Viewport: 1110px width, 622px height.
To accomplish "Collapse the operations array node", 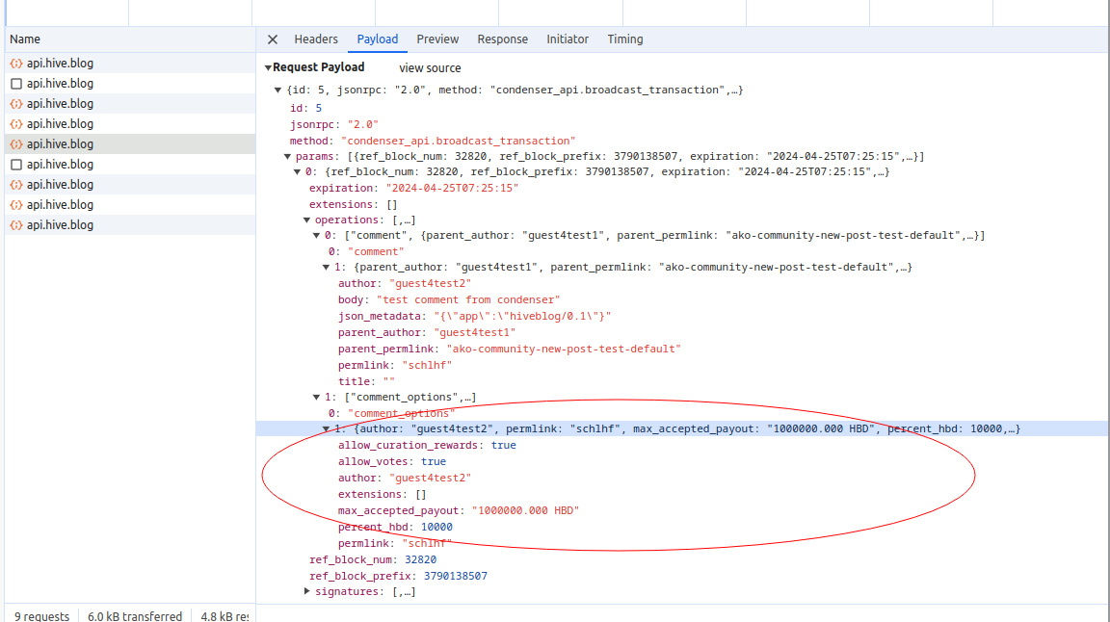I will [306, 220].
